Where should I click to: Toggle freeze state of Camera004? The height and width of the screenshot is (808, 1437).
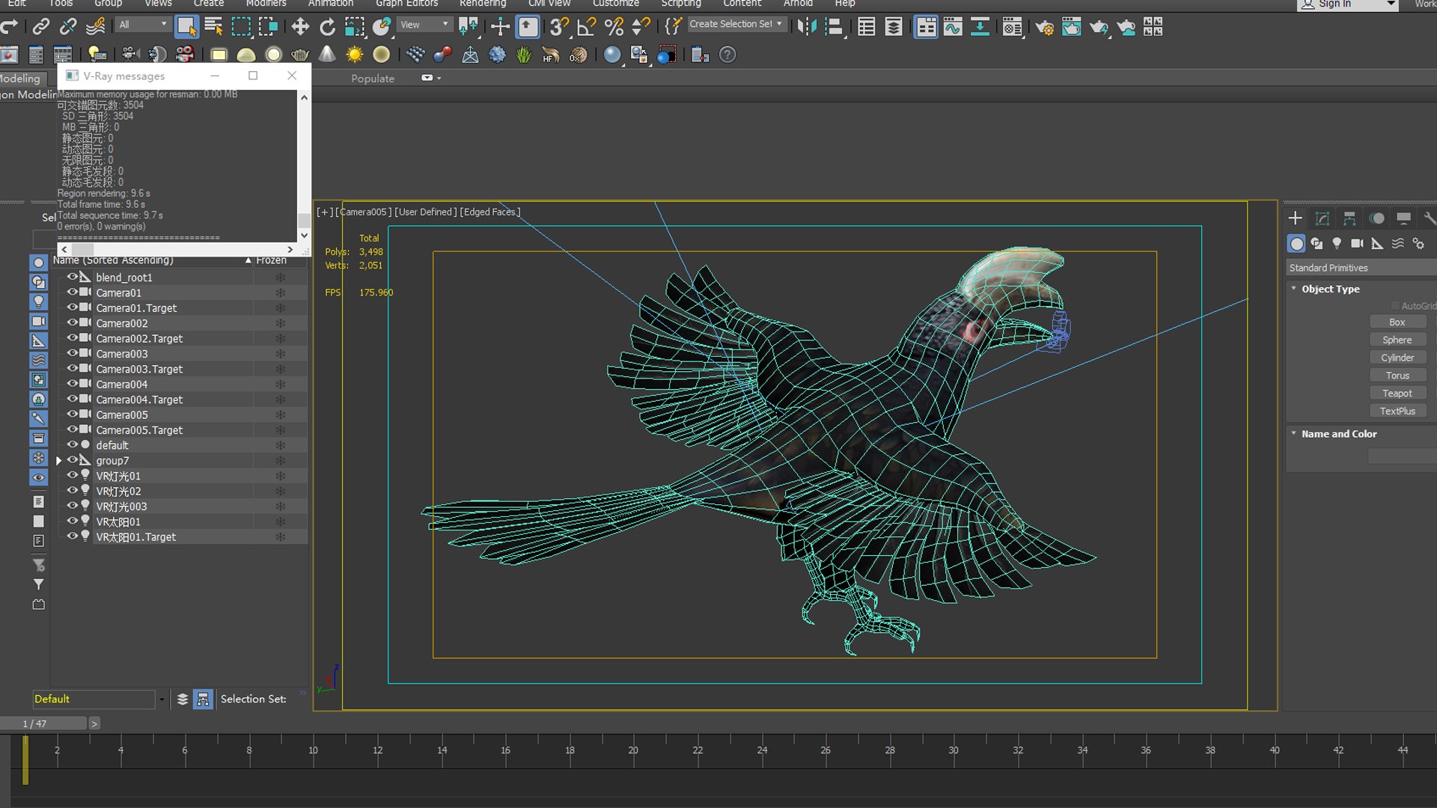pos(281,385)
